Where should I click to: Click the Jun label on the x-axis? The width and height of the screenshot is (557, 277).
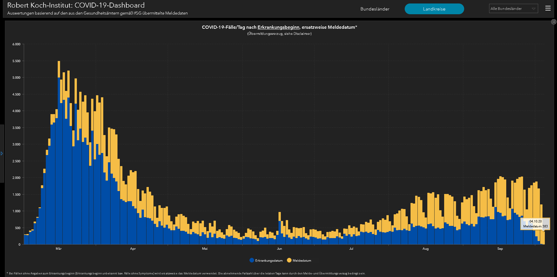coord(279,249)
